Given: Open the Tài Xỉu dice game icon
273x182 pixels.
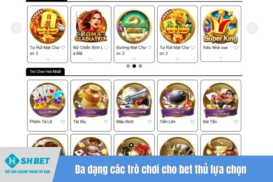Looking at the screenshot, I should 91,100.
